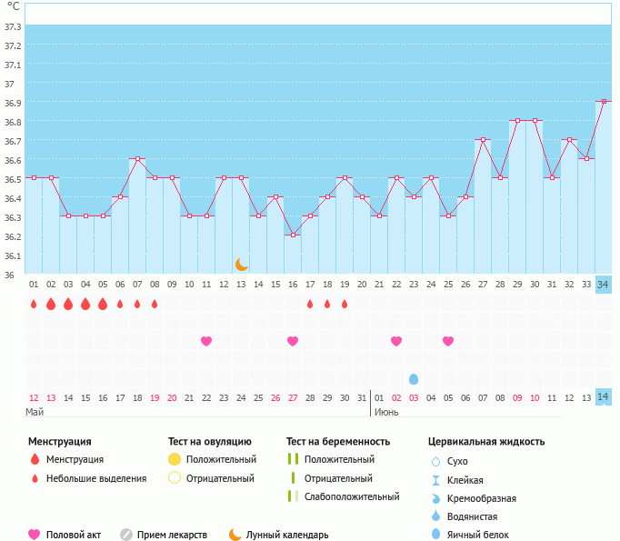Image resolution: width=620 pixels, height=541 pixels.
Task: Click the Яичный белок legend drop icon
Action: click(x=436, y=535)
